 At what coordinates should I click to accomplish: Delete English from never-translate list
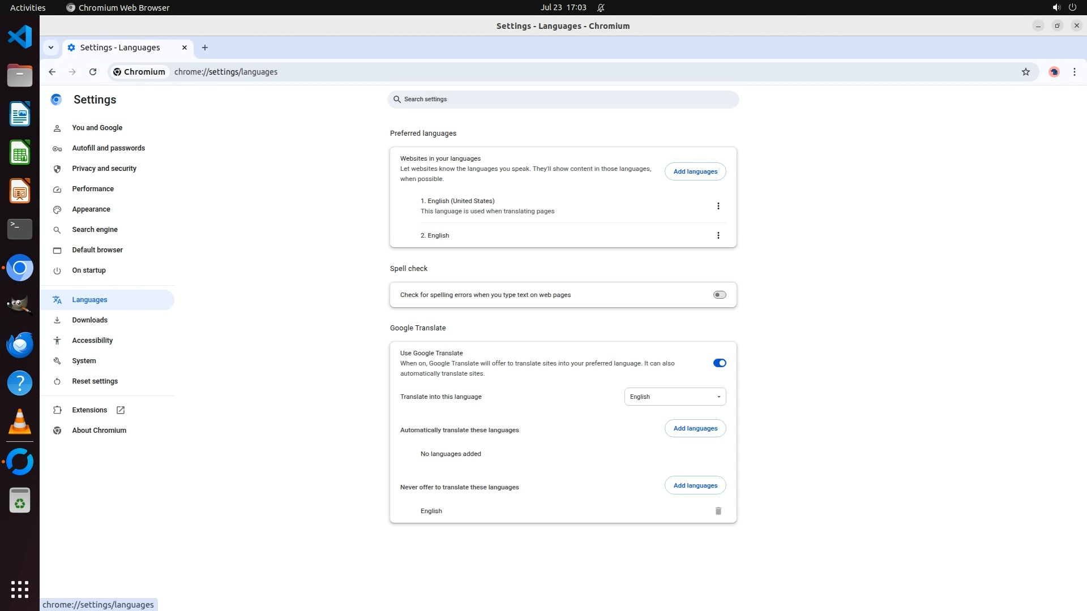[718, 511]
